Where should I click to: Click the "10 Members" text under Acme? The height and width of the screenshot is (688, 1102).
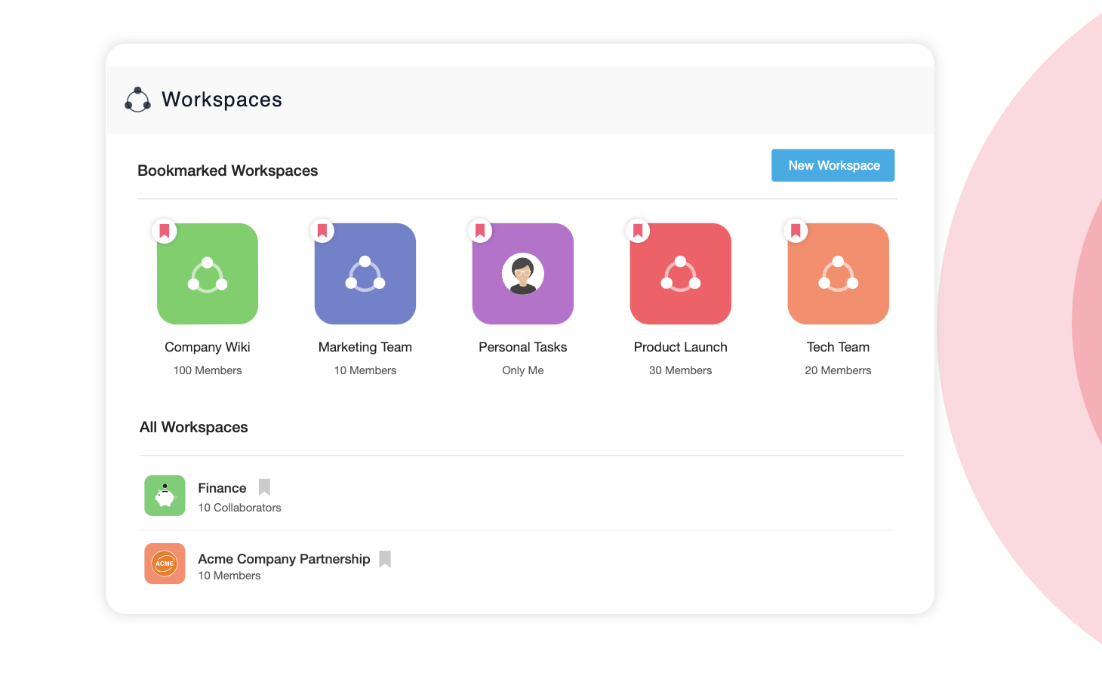click(x=229, y=576)
